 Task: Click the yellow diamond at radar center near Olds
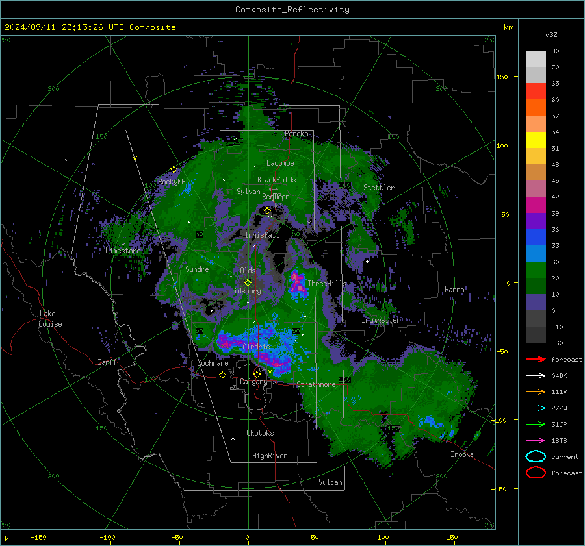coord(248,283)
